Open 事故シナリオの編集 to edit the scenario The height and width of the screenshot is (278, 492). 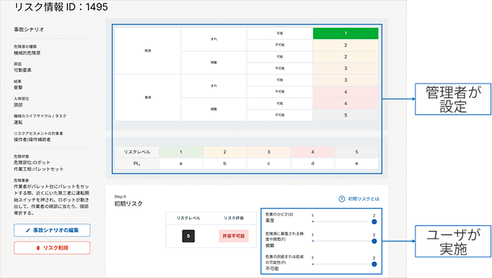[52, 230]
